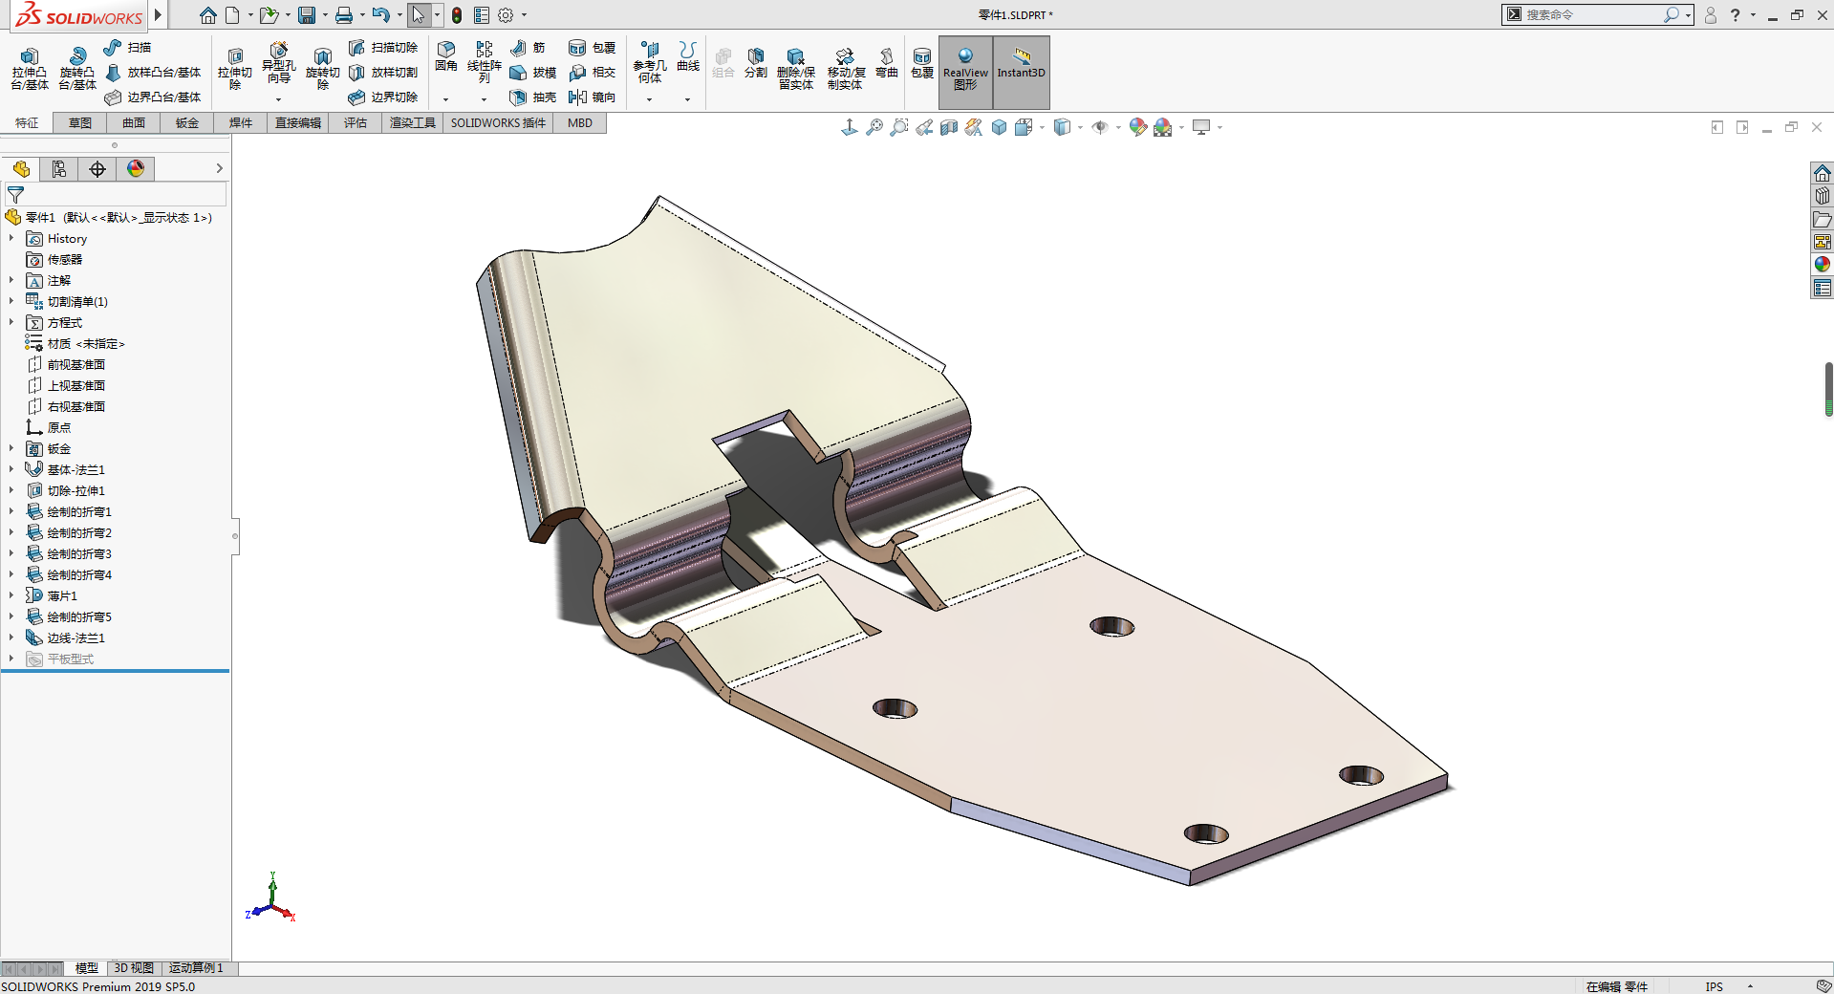Toggle the hide/show items eye icon
Image resolution: width=1834 pixels, height=994 pixels.
(1100, 127)
